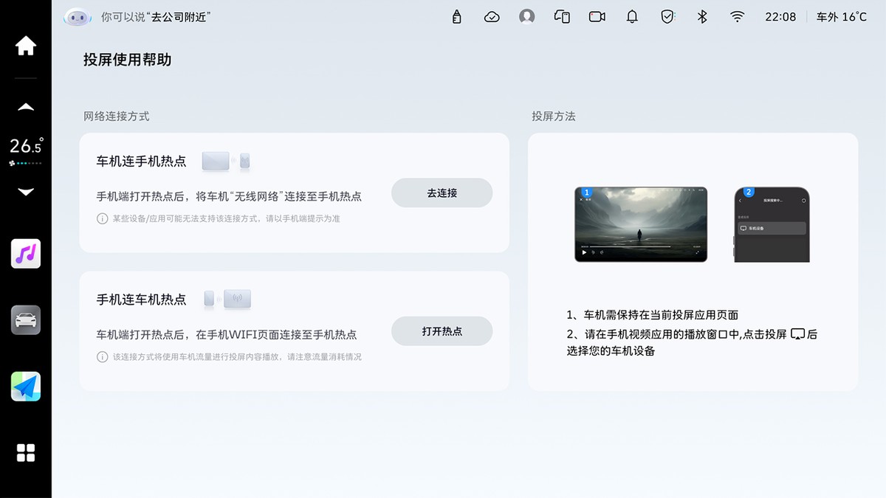Go to the home screen
This screenshot has width=886, height=498.
(26, 46)
